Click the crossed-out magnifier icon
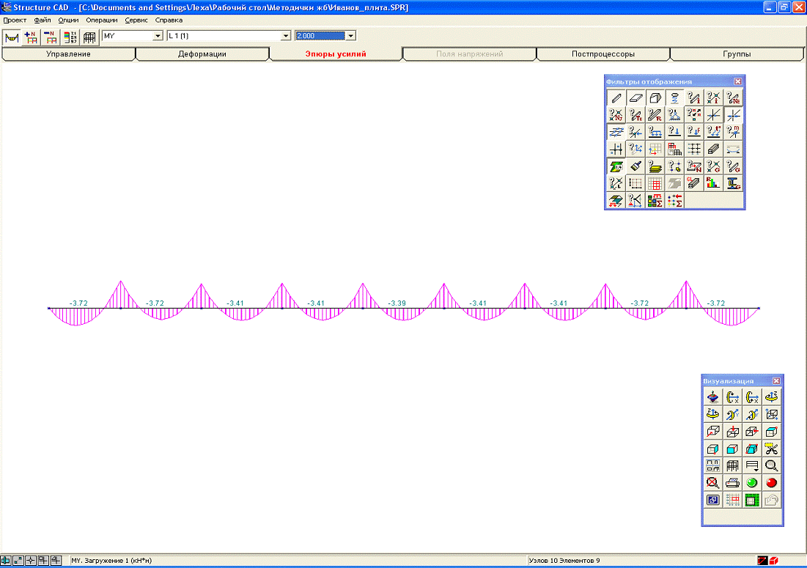The image size is (807, 568). point(712,483)
